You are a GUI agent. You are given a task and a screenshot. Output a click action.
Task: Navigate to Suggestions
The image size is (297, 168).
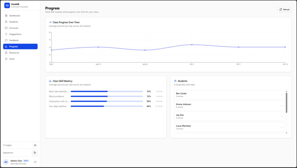pyautogui.click(x=20, y=34)
